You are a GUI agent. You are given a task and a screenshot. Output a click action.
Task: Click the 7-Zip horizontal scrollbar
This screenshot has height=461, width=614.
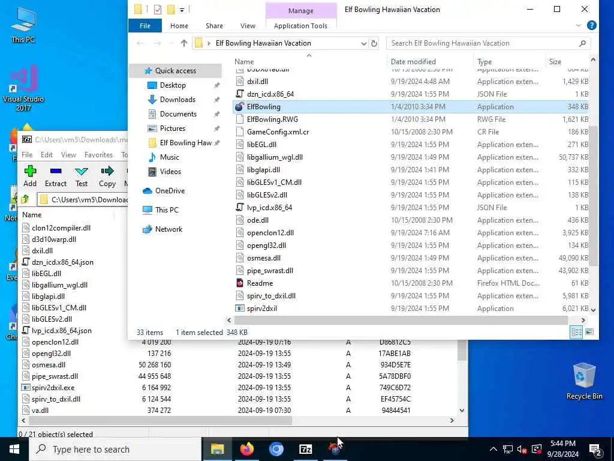click(160, 421)
